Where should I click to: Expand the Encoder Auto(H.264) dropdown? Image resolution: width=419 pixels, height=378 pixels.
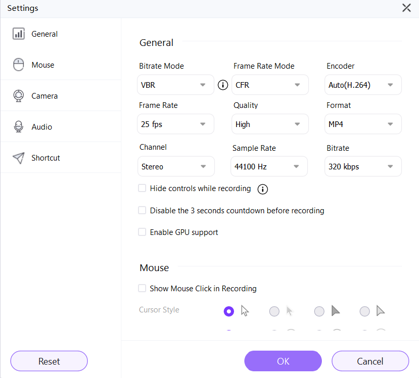pos(363,85)
